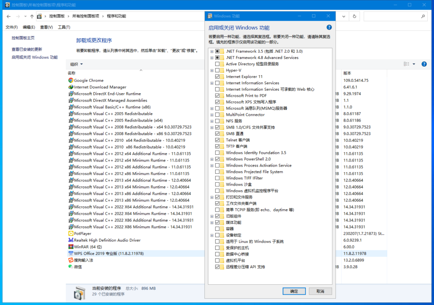Click the Internet Download Manager icon
434x305 pixels.
pyautogui.click(x=71, y=87)
